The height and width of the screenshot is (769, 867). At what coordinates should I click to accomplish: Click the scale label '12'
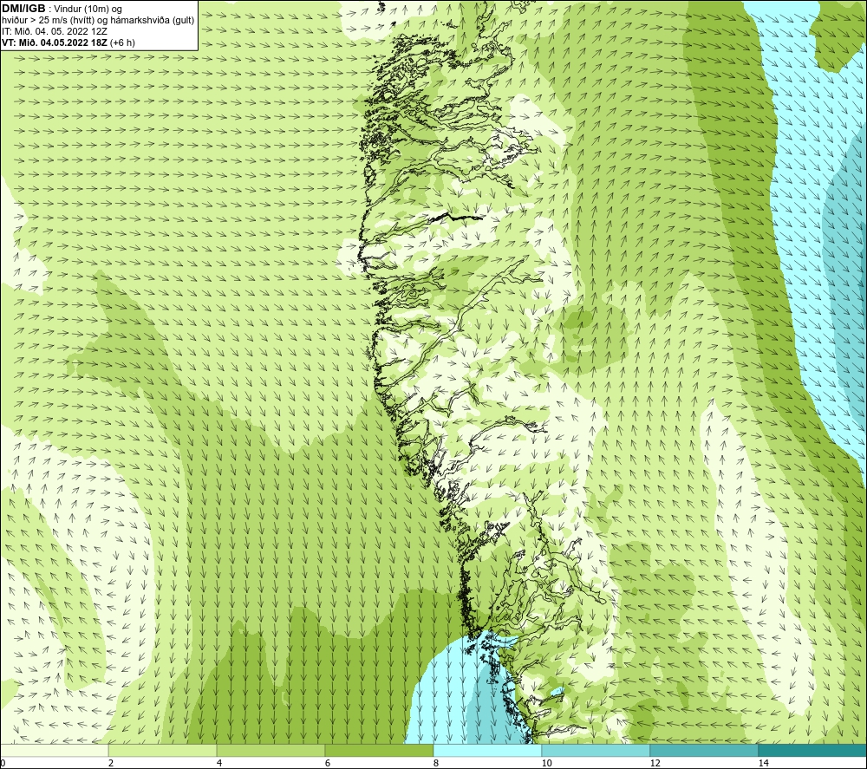(655, 764)
